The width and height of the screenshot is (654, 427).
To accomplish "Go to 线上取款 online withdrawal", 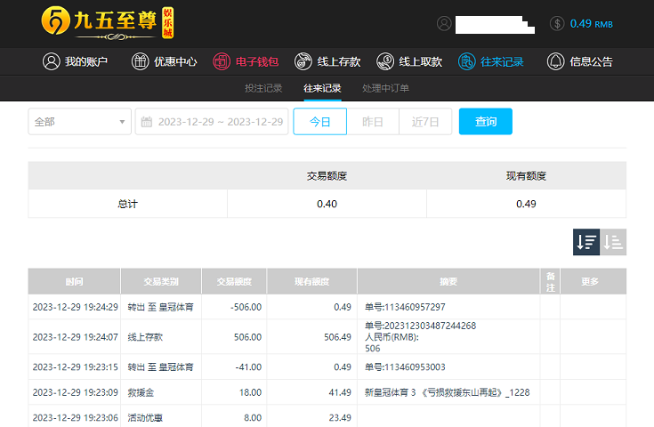I will point(409,61).
